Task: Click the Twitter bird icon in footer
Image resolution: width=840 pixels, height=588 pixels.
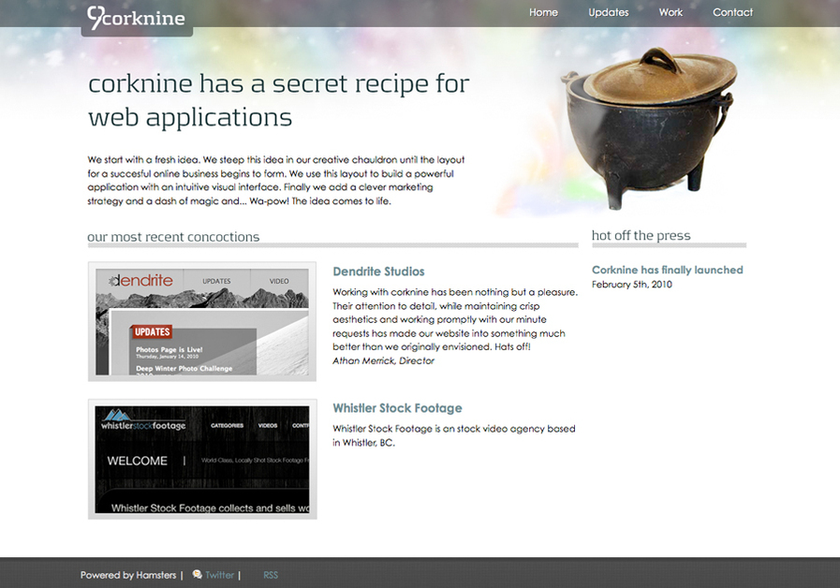Action: tap(196, 574)
